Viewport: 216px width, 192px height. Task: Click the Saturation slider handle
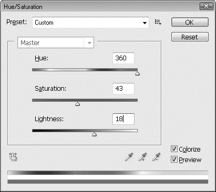[77, 104]
